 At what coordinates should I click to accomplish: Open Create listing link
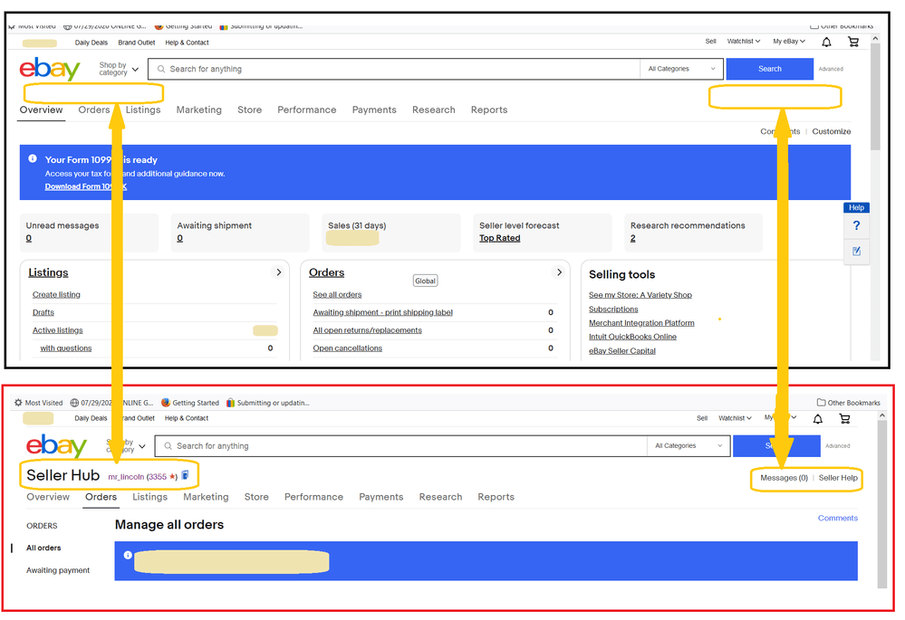[56, 295]
